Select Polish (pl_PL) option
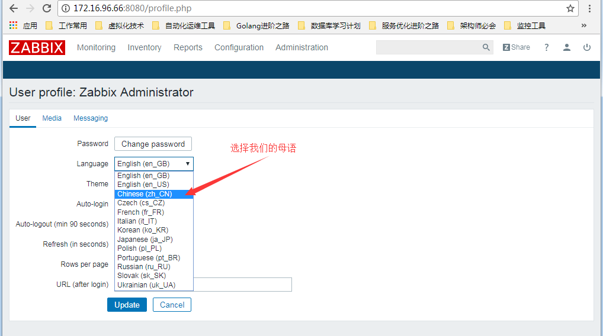The image size is (603, 336). coord(154,248)
